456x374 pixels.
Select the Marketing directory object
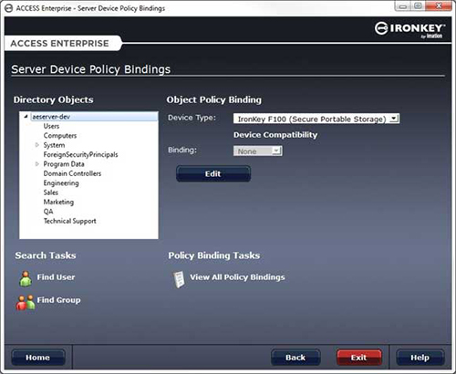tap(58, 202)
